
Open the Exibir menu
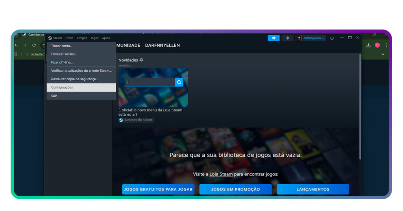pyautogui.click(x=69, y=38)
